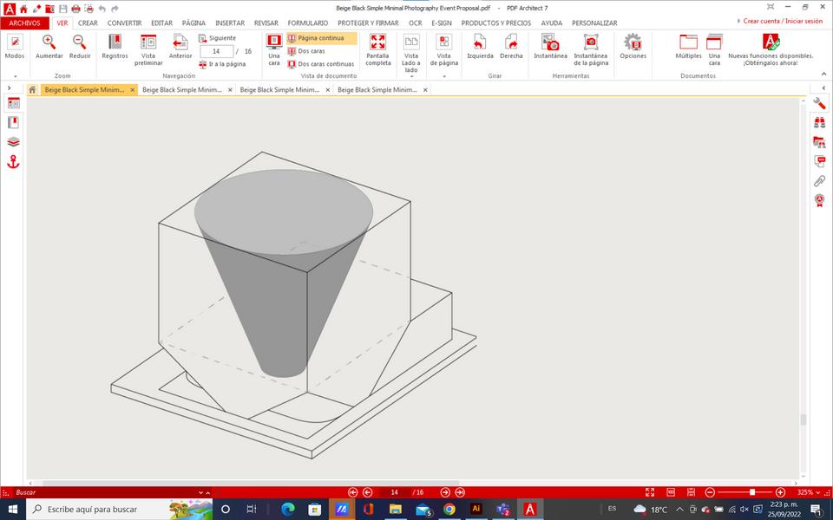Go to the Anterior page
The width and height of the screenshot is (833, 520).
click(180, 46)
